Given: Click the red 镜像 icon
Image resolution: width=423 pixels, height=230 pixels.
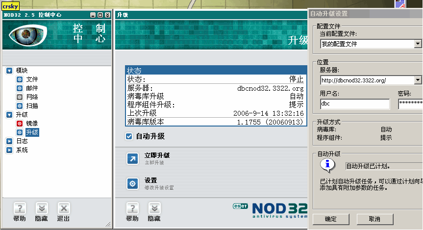Looking at the screenshot, I should (x=20, y=124).
